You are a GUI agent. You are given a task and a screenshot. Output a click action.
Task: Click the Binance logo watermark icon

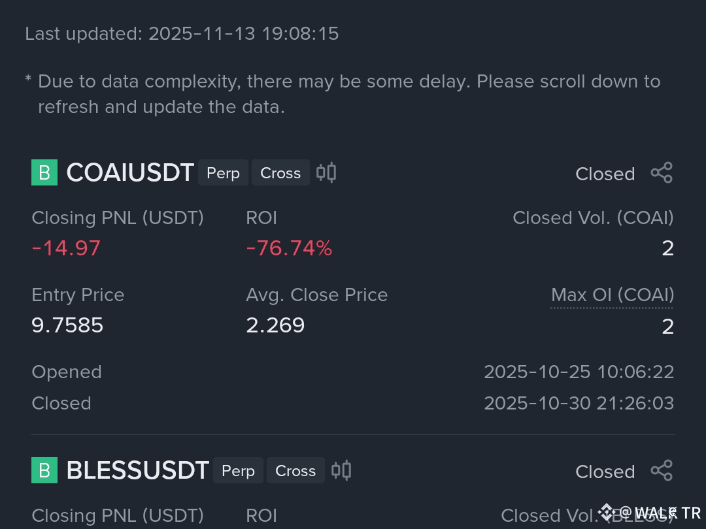[x=607, y=512]
